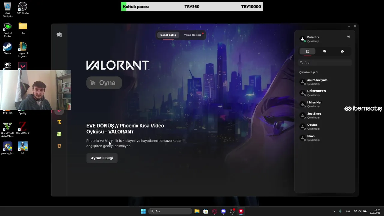Image resolution: width=384 pixels, height=216 pixels.
Task: Select friend SlavL in the list
Action: (x=325, y=138)
